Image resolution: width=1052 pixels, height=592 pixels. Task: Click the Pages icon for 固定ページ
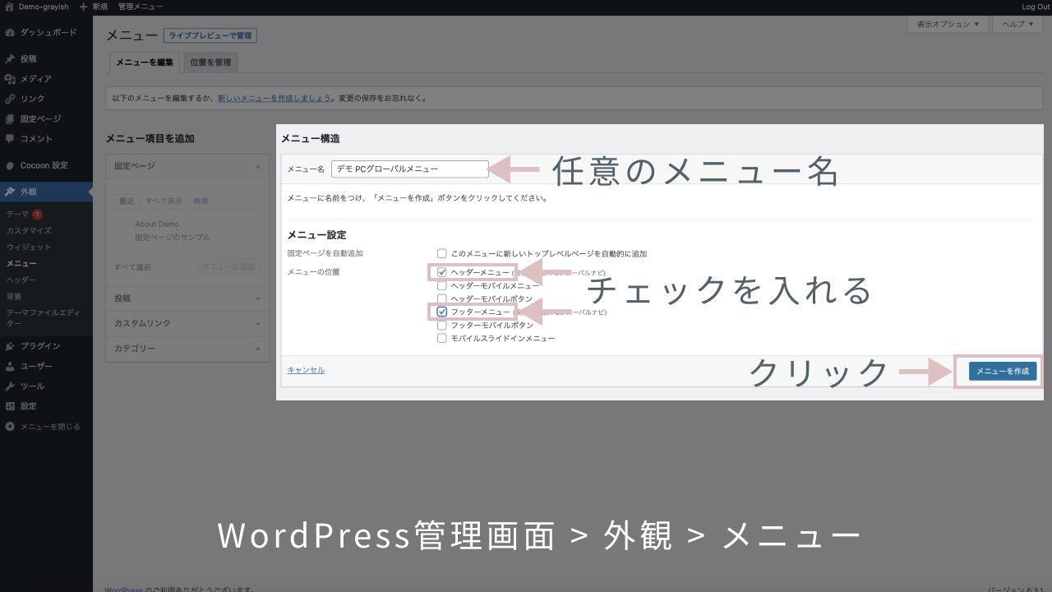coord(9,119)
